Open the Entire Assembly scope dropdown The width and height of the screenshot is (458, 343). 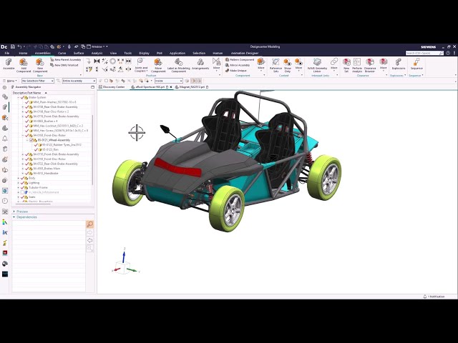pyautogui.click(x=79, y=81)
